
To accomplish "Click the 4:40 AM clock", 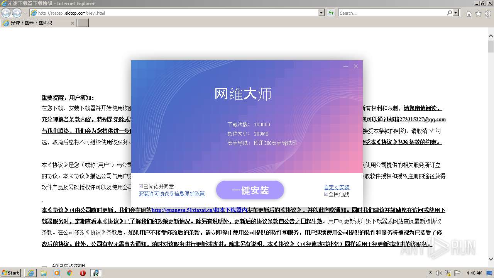I will (x=474, y=273).
